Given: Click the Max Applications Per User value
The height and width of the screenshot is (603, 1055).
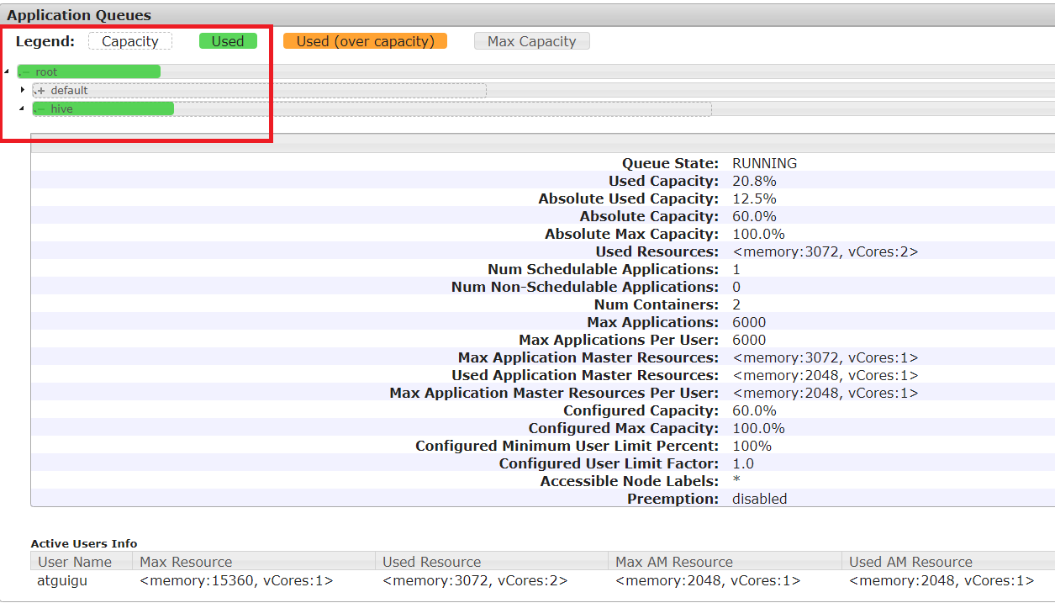Looking at the screenshot, I should (749, 340).
